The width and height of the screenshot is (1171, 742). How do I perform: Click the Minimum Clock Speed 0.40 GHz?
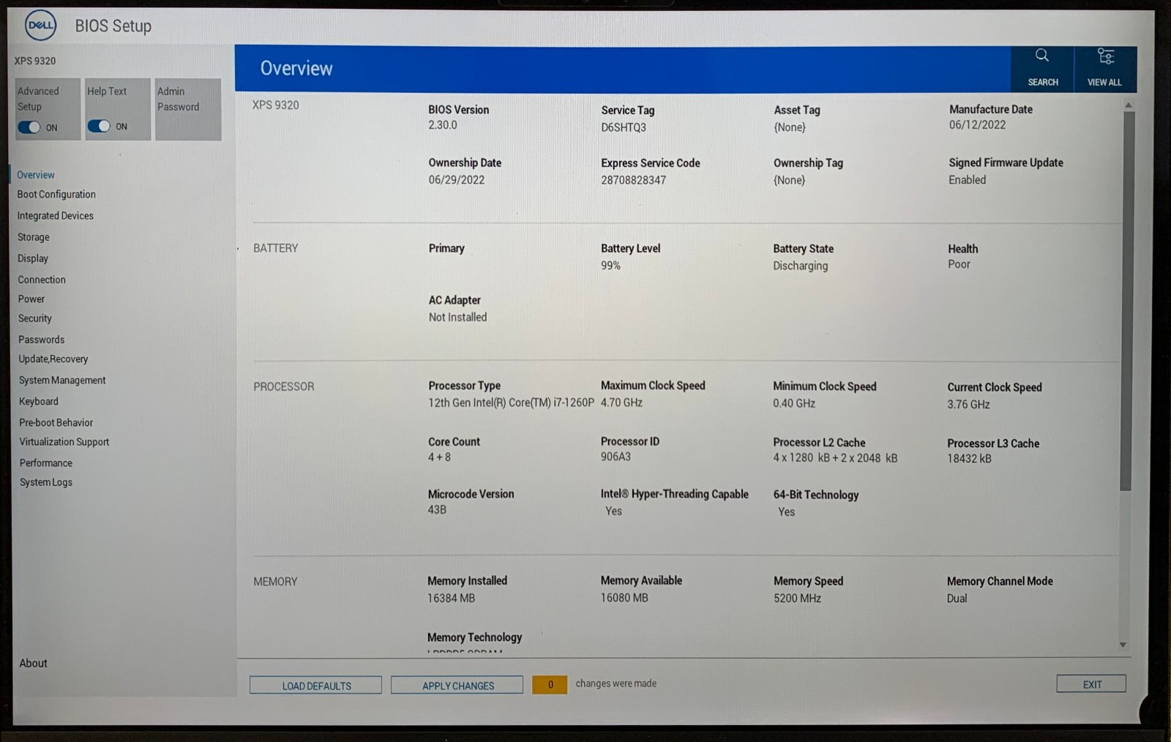(x=794, y=403)
